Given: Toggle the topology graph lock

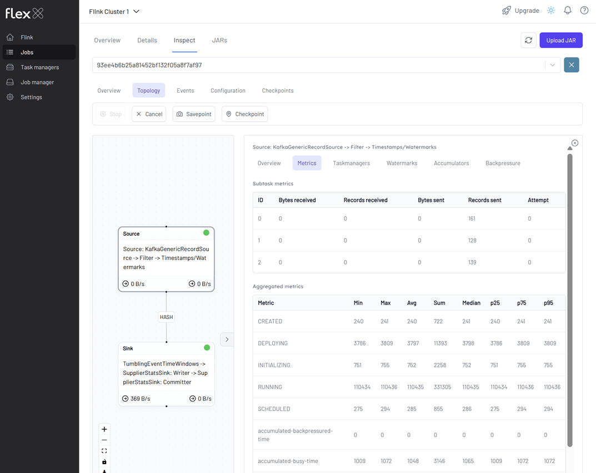Looking at the screenshot, I should 104,461.
